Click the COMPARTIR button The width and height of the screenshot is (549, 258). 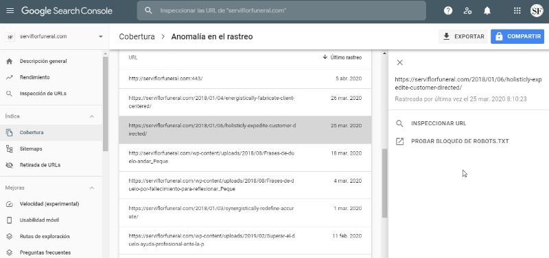[x=517, y=37]
